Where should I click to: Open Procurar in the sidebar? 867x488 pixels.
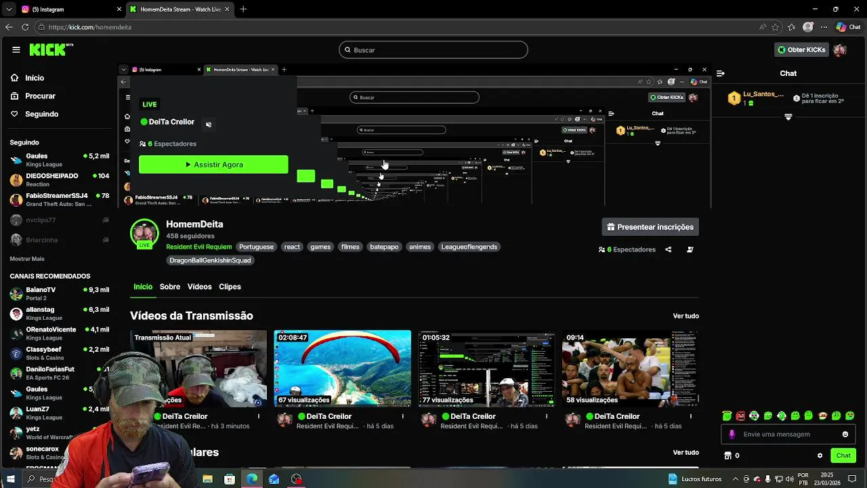[40, 96]
